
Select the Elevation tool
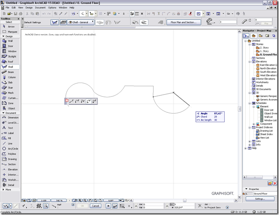tap(10, 169)
